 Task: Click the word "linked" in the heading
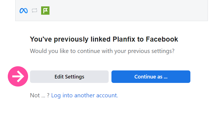tap(100, 39)
